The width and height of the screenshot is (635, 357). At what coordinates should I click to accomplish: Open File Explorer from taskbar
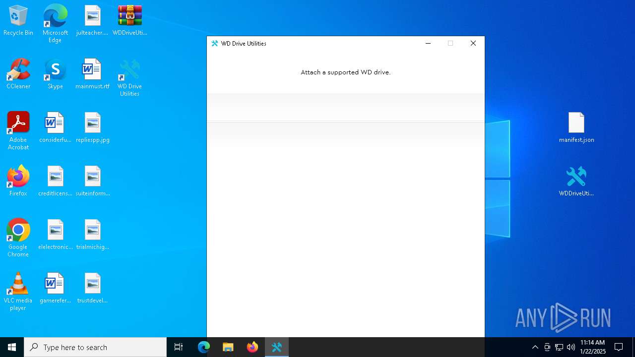click(228, 347)
